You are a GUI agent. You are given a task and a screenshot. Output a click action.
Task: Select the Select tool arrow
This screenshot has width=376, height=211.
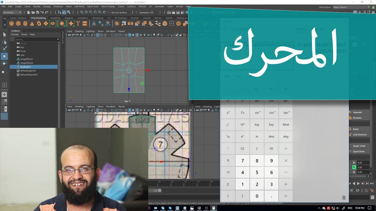pos(4,35)
